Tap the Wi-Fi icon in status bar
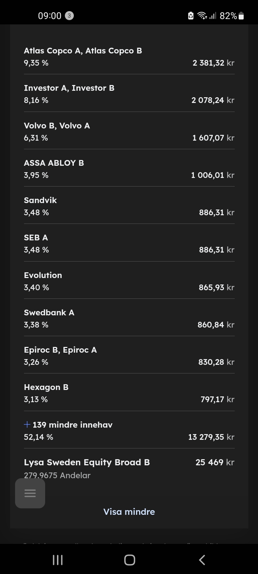The image size is (258, 574). click(202, 16)
